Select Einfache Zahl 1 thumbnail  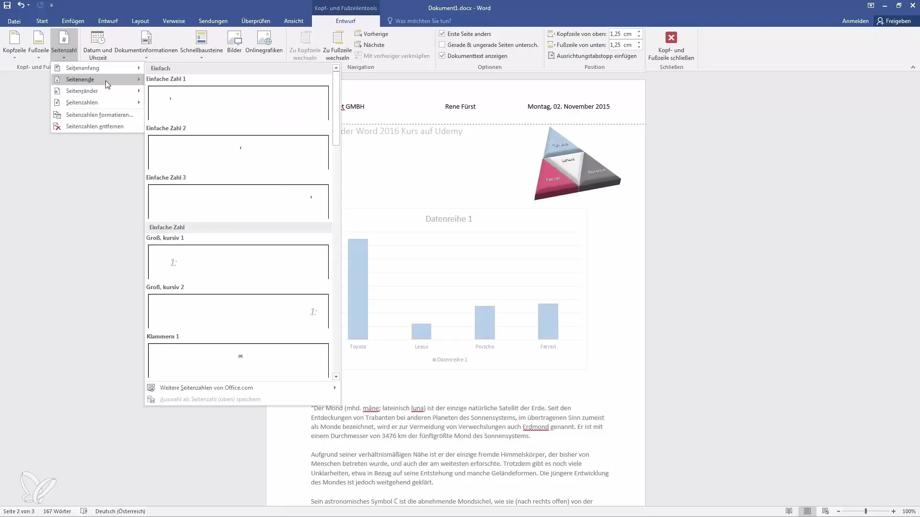[x=238, y=103]
